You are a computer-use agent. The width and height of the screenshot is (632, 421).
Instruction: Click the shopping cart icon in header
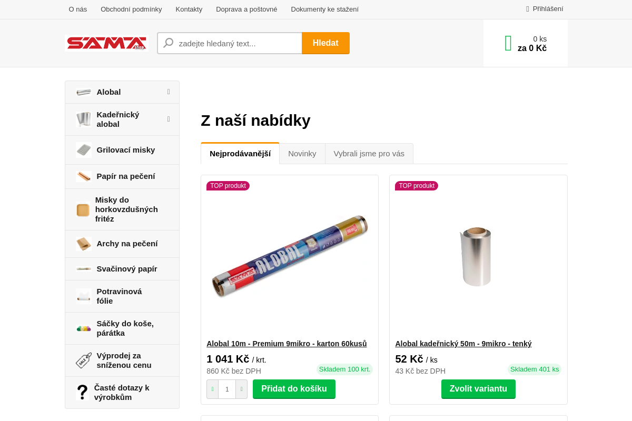[508, 43]
